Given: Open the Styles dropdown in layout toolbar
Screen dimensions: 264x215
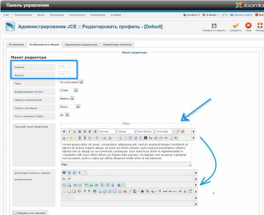Looking at the screenshot, I should click(127, 131).
